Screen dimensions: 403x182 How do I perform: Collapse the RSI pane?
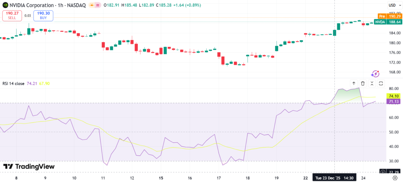click(372, 83)
